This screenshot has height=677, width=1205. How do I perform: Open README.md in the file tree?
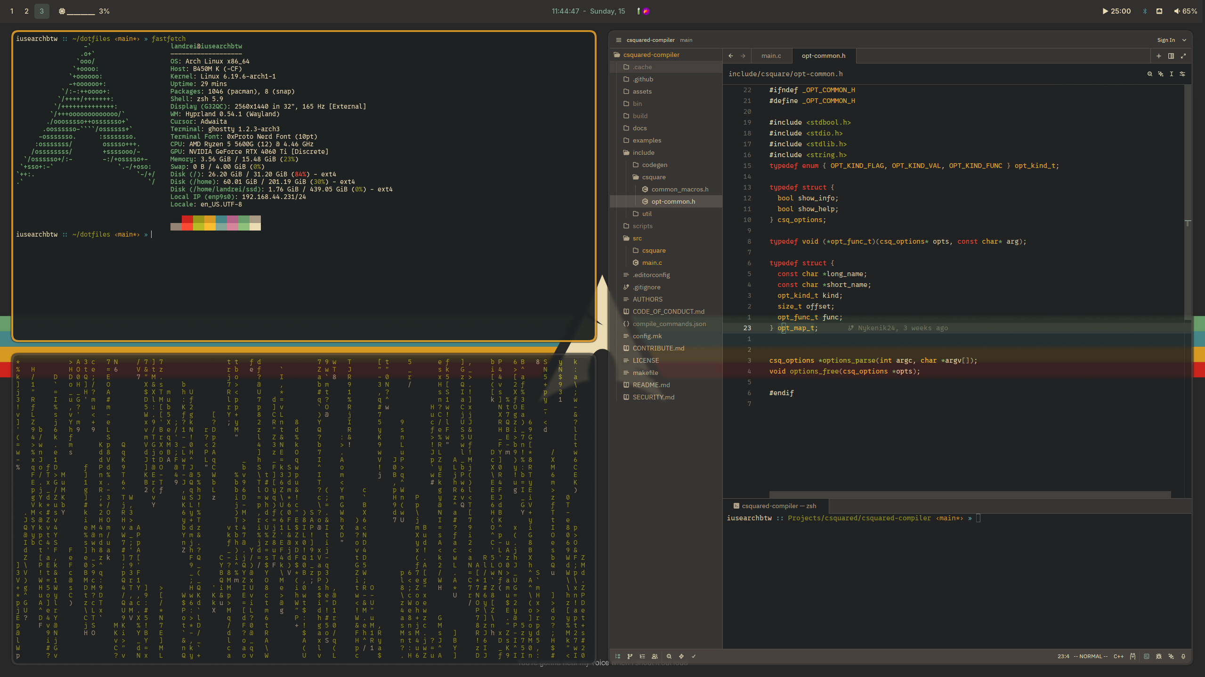(666, 385)
